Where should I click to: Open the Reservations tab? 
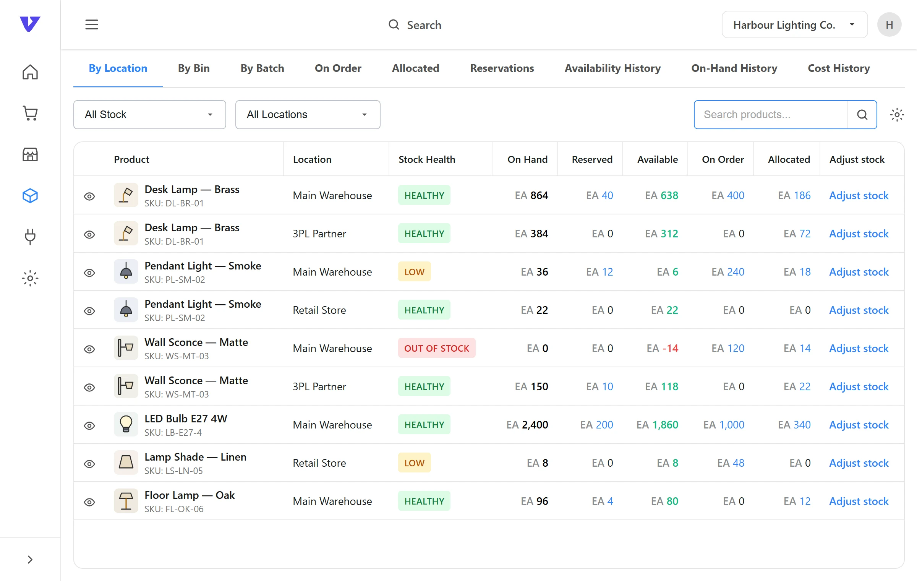[502, 68]
